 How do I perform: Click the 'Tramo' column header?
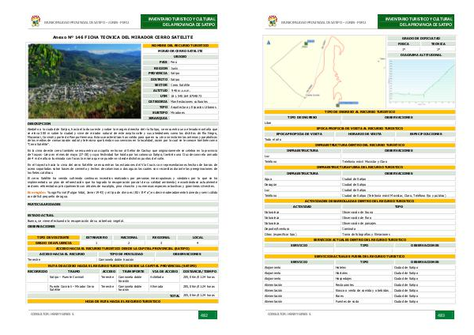coord(74,272)
